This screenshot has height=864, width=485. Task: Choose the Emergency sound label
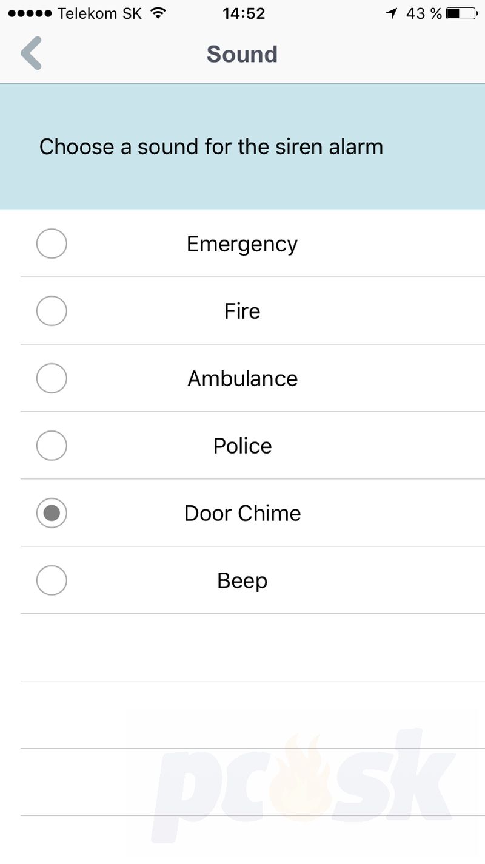(x=242, y=245)
